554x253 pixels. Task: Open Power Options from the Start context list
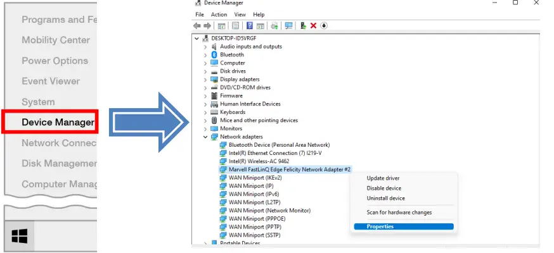(x=55, y=61)
